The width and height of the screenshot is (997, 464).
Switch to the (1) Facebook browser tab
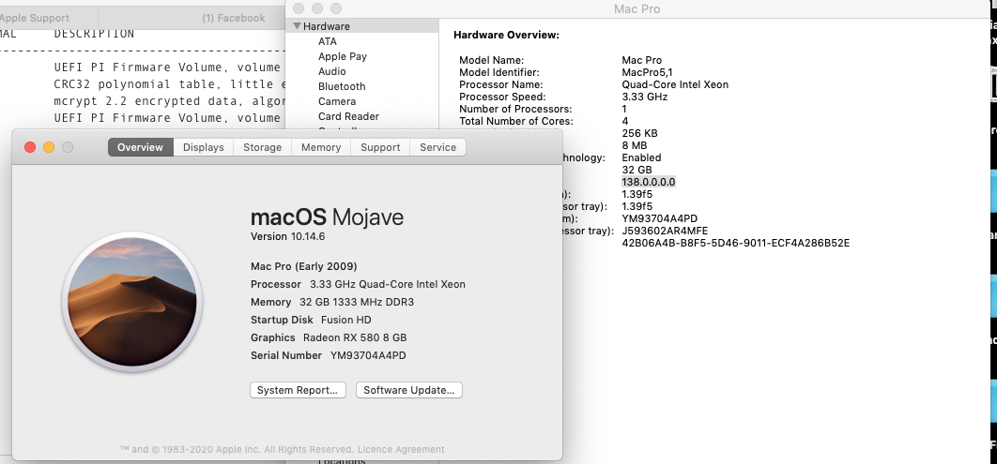pyautogui.click(x=234, y=18)
